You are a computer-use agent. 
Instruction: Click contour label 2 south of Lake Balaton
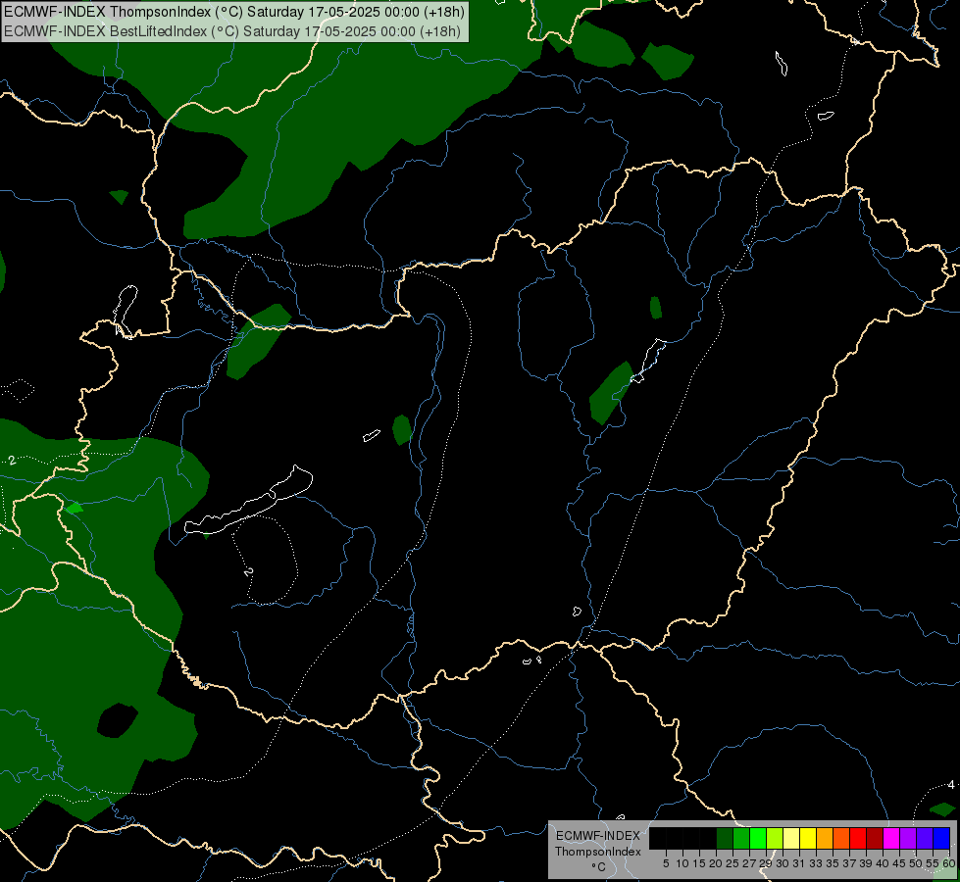[248, 571]
